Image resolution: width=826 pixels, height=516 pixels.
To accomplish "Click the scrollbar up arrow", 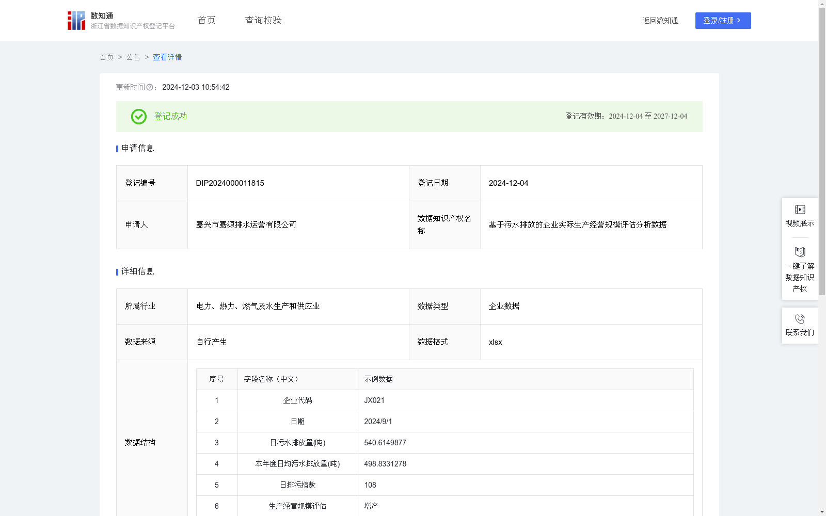I will 822,4.
